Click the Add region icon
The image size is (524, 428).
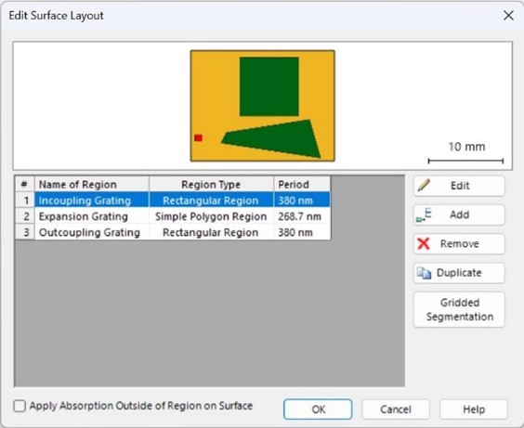click(x=424, y=214)
